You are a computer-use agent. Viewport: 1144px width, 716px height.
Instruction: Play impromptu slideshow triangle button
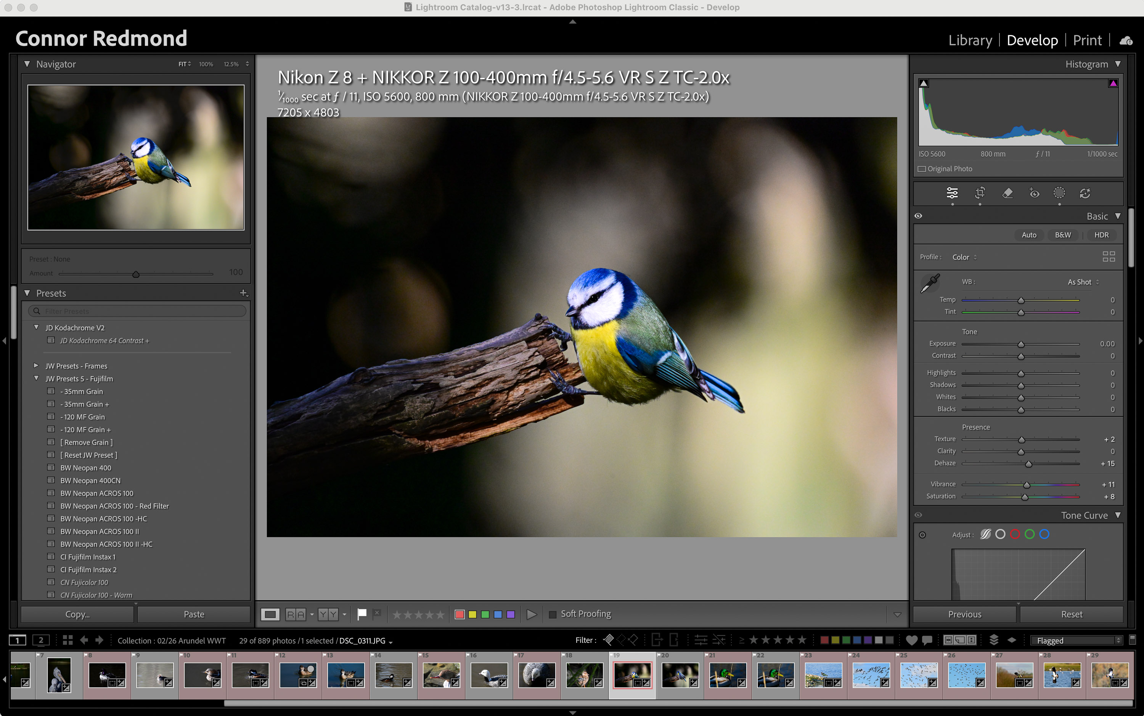(x=532, y=614)
